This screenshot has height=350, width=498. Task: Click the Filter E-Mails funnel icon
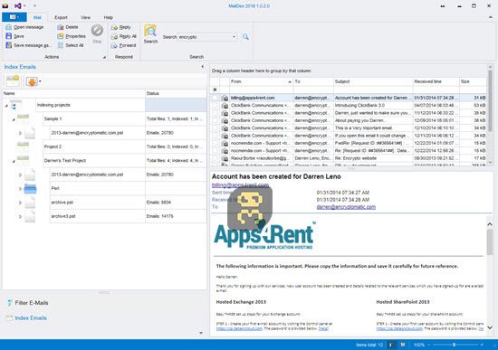click(x=10, y=303)
